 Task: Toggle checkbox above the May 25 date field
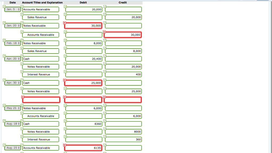pos(4,106)
